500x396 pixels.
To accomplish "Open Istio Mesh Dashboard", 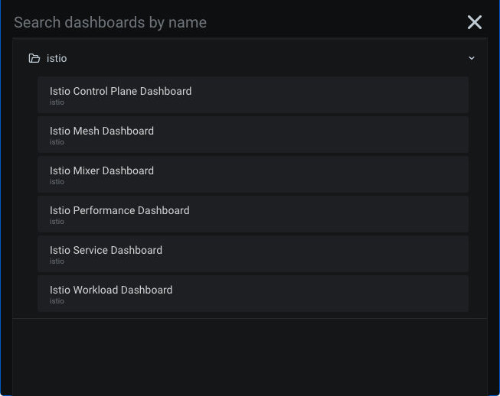I will pyautogui.click(x=102, y=131).
